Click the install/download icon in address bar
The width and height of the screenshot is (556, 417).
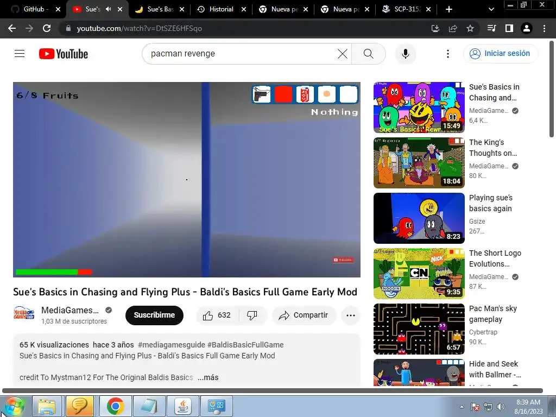[435, 28]
